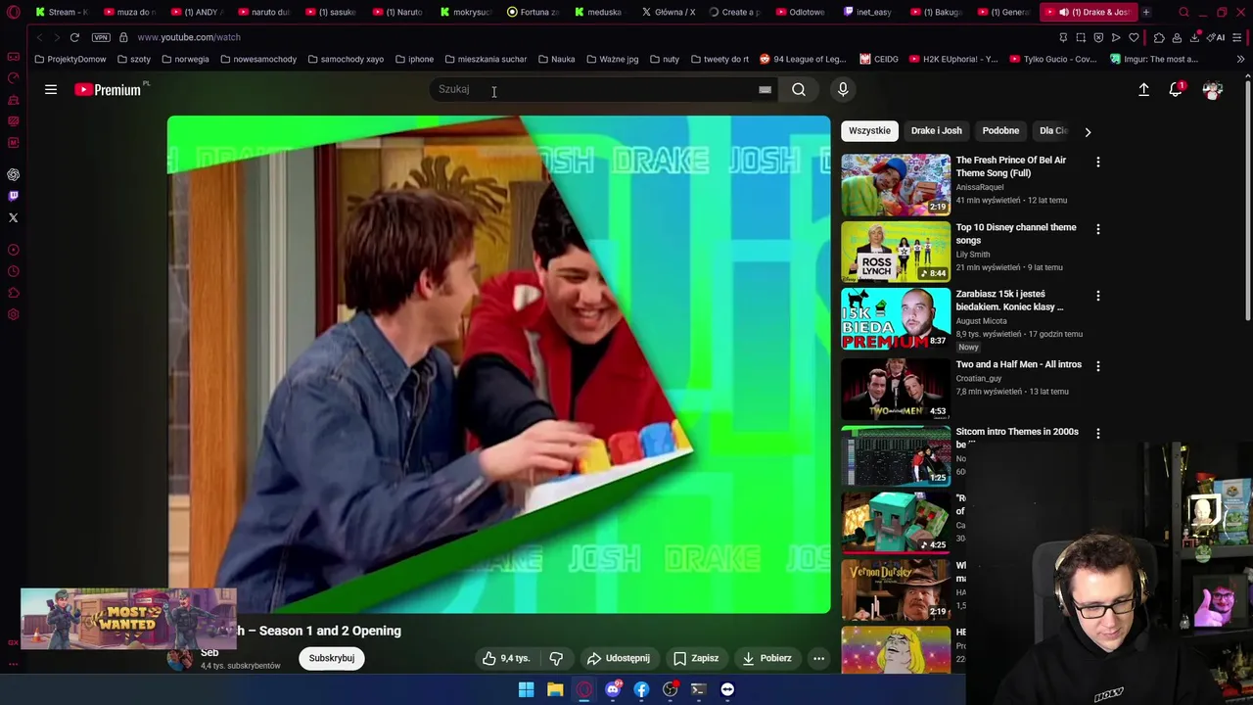
Task: Open options for Top 10 Disney channel video
Action: 1097,229
